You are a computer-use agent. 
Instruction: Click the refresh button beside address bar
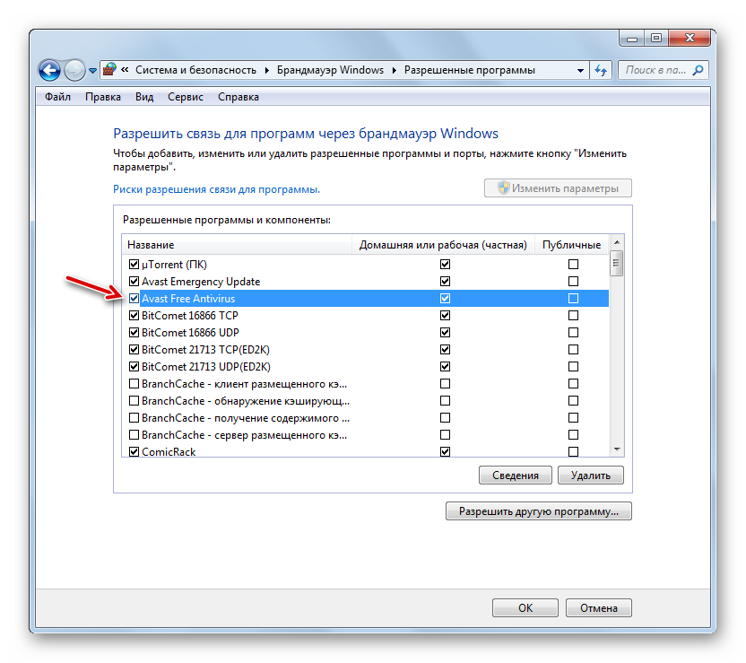tap(601, 70)
